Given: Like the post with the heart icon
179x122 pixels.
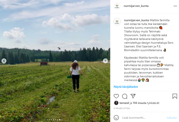Looking at the screenshot, I should point(116,96).
